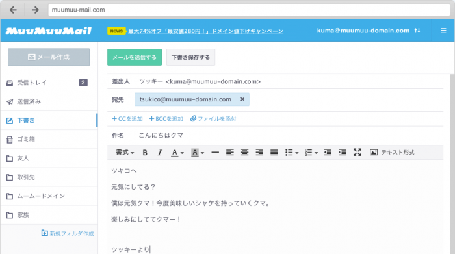
Task: Open the numbered list dropdown
Action: pos(311,152)
